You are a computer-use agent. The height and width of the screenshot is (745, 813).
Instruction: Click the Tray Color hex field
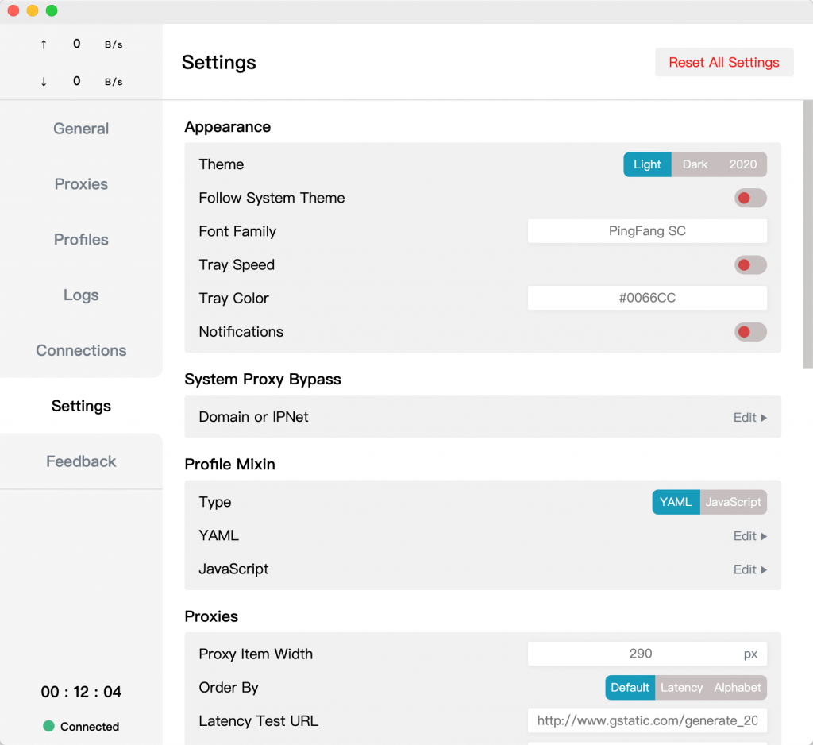tap(647, 299)
